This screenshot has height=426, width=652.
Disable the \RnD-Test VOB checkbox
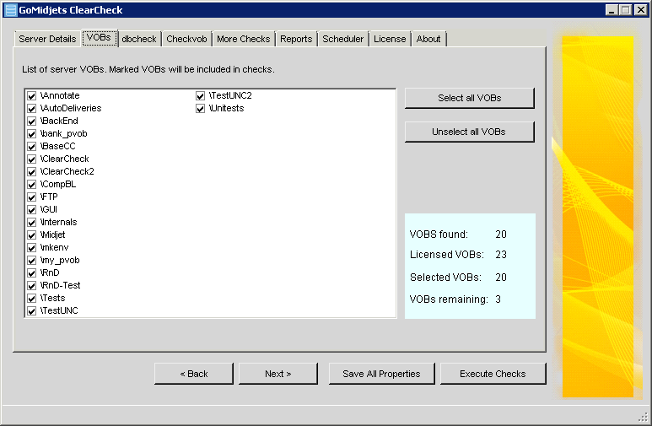pyautogui.click(x=32, y=286)
